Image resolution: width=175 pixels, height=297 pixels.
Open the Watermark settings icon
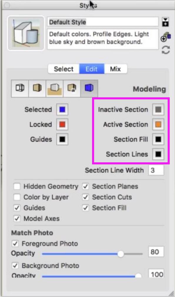72,89
